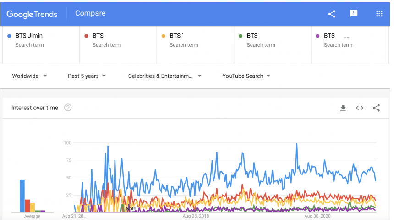Select the yellow BTS search term box
Screen dimensions: 394x223
pyautogui.click(x=195, y=45)
